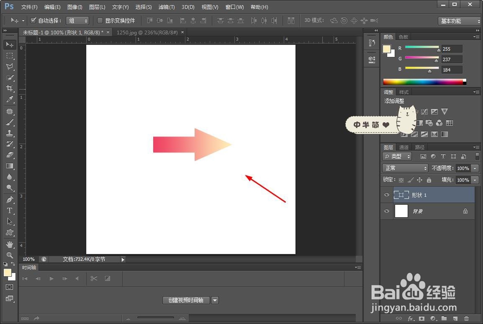Toggle lock image pixels brush icon
The image size is (483, 324).
pyautogui.click(x=410, y=180)
